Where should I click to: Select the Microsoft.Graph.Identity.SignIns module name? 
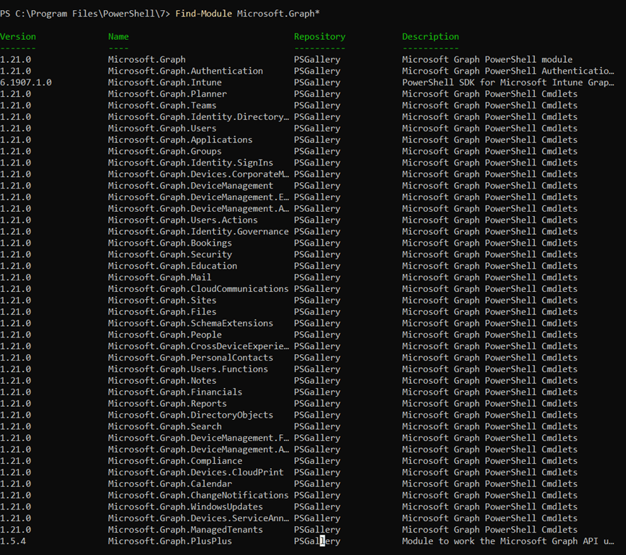click(x=190, y=163)
